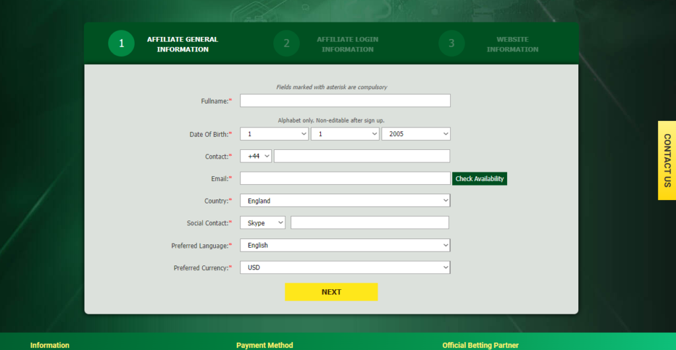
Task: Focus the Email input field
Action: point(345,178)
